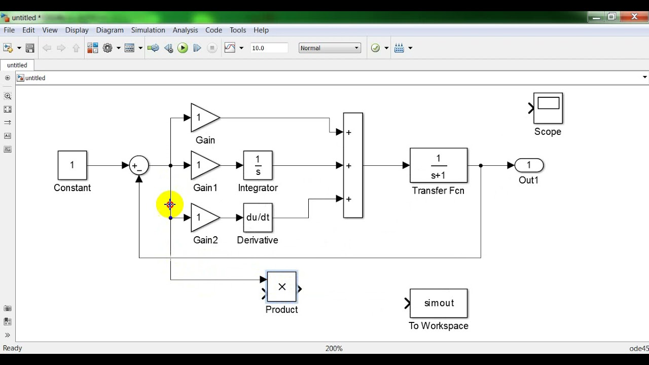The image size is (649, 365).
Task: Select the Scope block
Action: pyautogui.click(x=548, y=108)
